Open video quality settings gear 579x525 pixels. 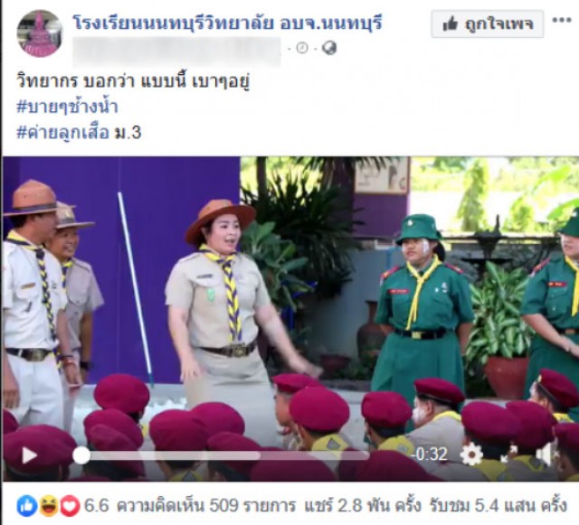click(x=471, y=455)
